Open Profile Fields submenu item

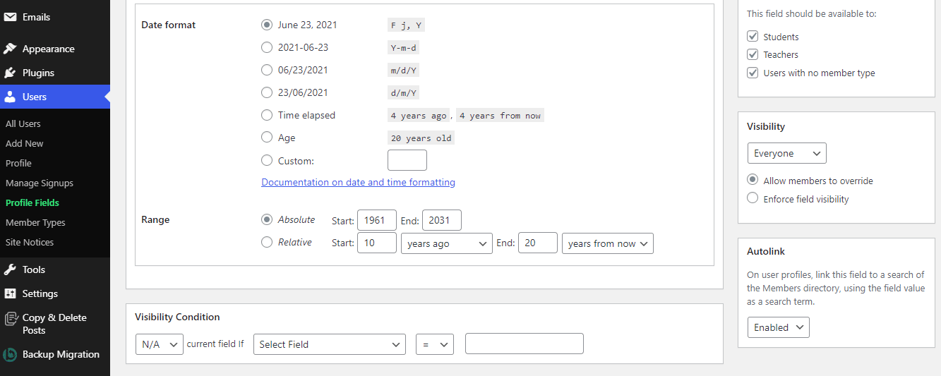[32, 202]
